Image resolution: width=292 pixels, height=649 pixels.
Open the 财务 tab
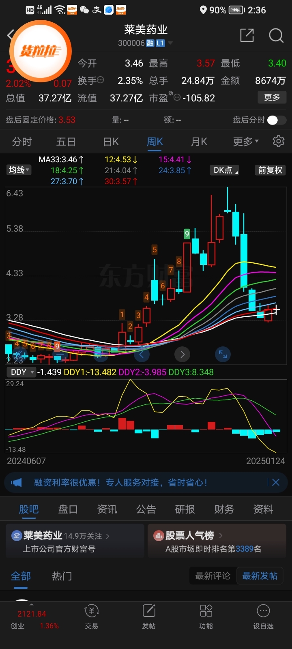[x=224, y=509]
